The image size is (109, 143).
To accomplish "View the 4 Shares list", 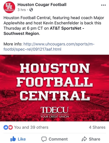I will coord(97,127).
